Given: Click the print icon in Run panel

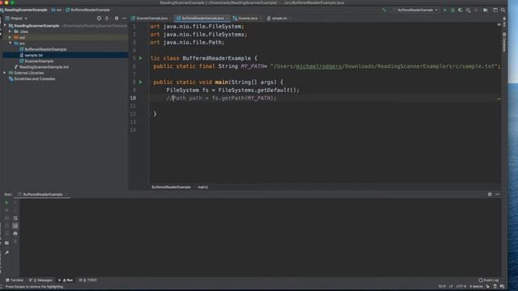Looking at the screenshot, I should click(x=15, y=234).
